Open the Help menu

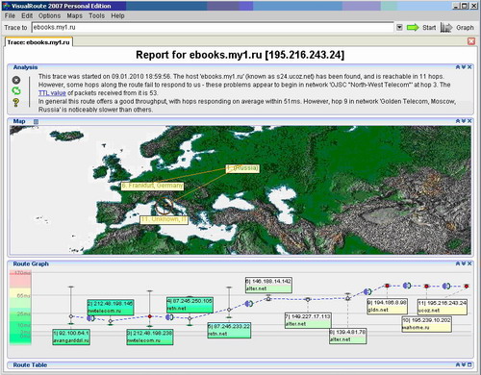(x=117, y=15)
